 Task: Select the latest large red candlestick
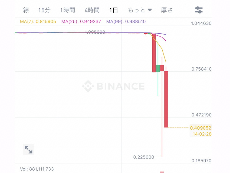tap(166, 99)
